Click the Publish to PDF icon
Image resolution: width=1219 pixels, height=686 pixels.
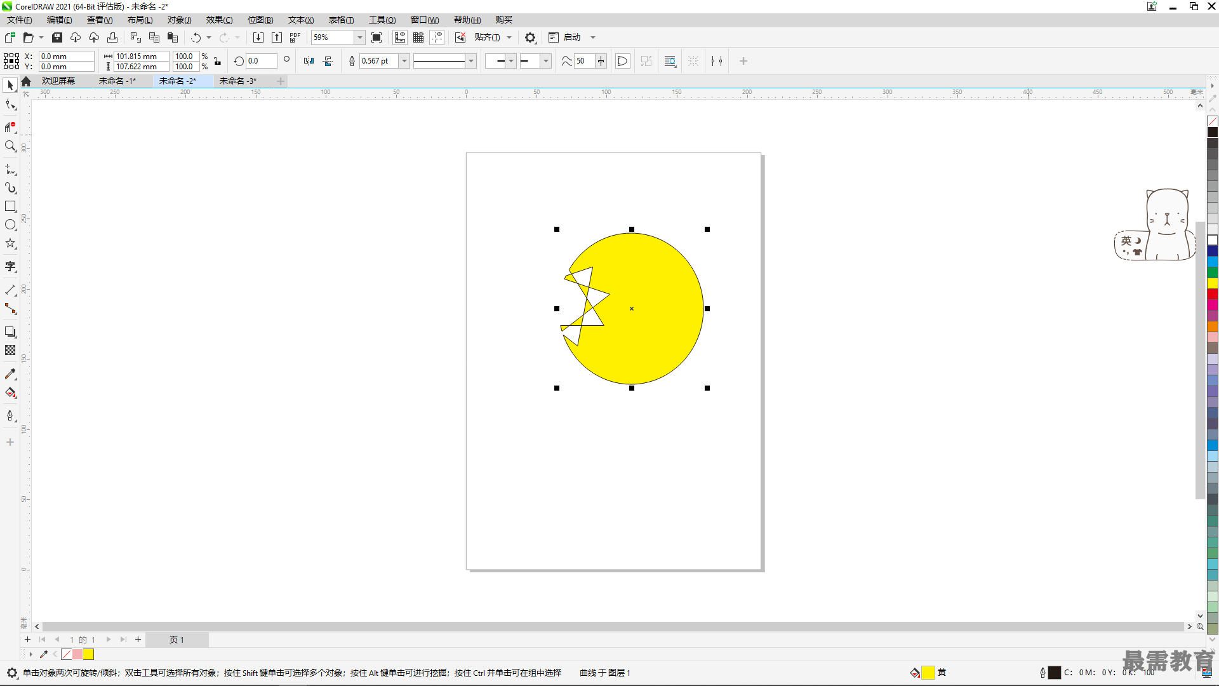tap(295, 37)
